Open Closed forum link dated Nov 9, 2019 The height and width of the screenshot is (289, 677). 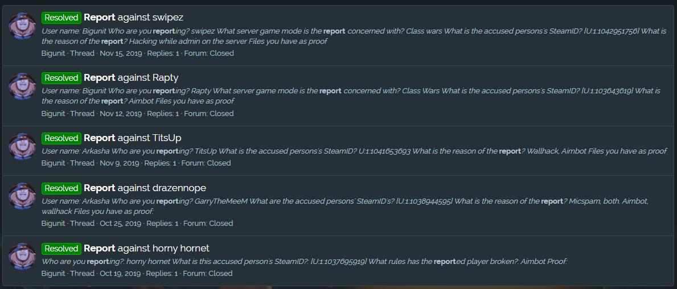pyautogui.click(x=219, y=163)
